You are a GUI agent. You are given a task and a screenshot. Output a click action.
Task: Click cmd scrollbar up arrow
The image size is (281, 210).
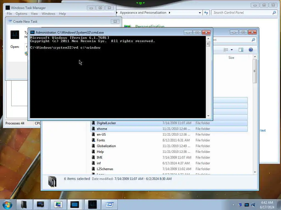coord(208,38)
